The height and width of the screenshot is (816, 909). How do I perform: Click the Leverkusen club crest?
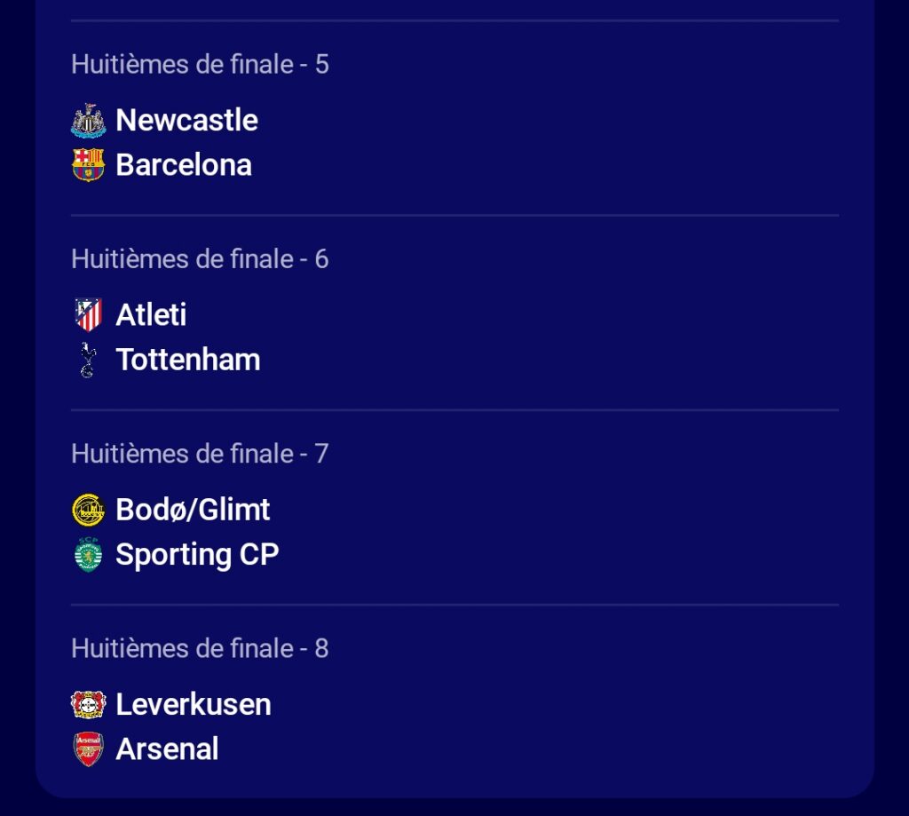pyautogui.click(x=88, y=704)
